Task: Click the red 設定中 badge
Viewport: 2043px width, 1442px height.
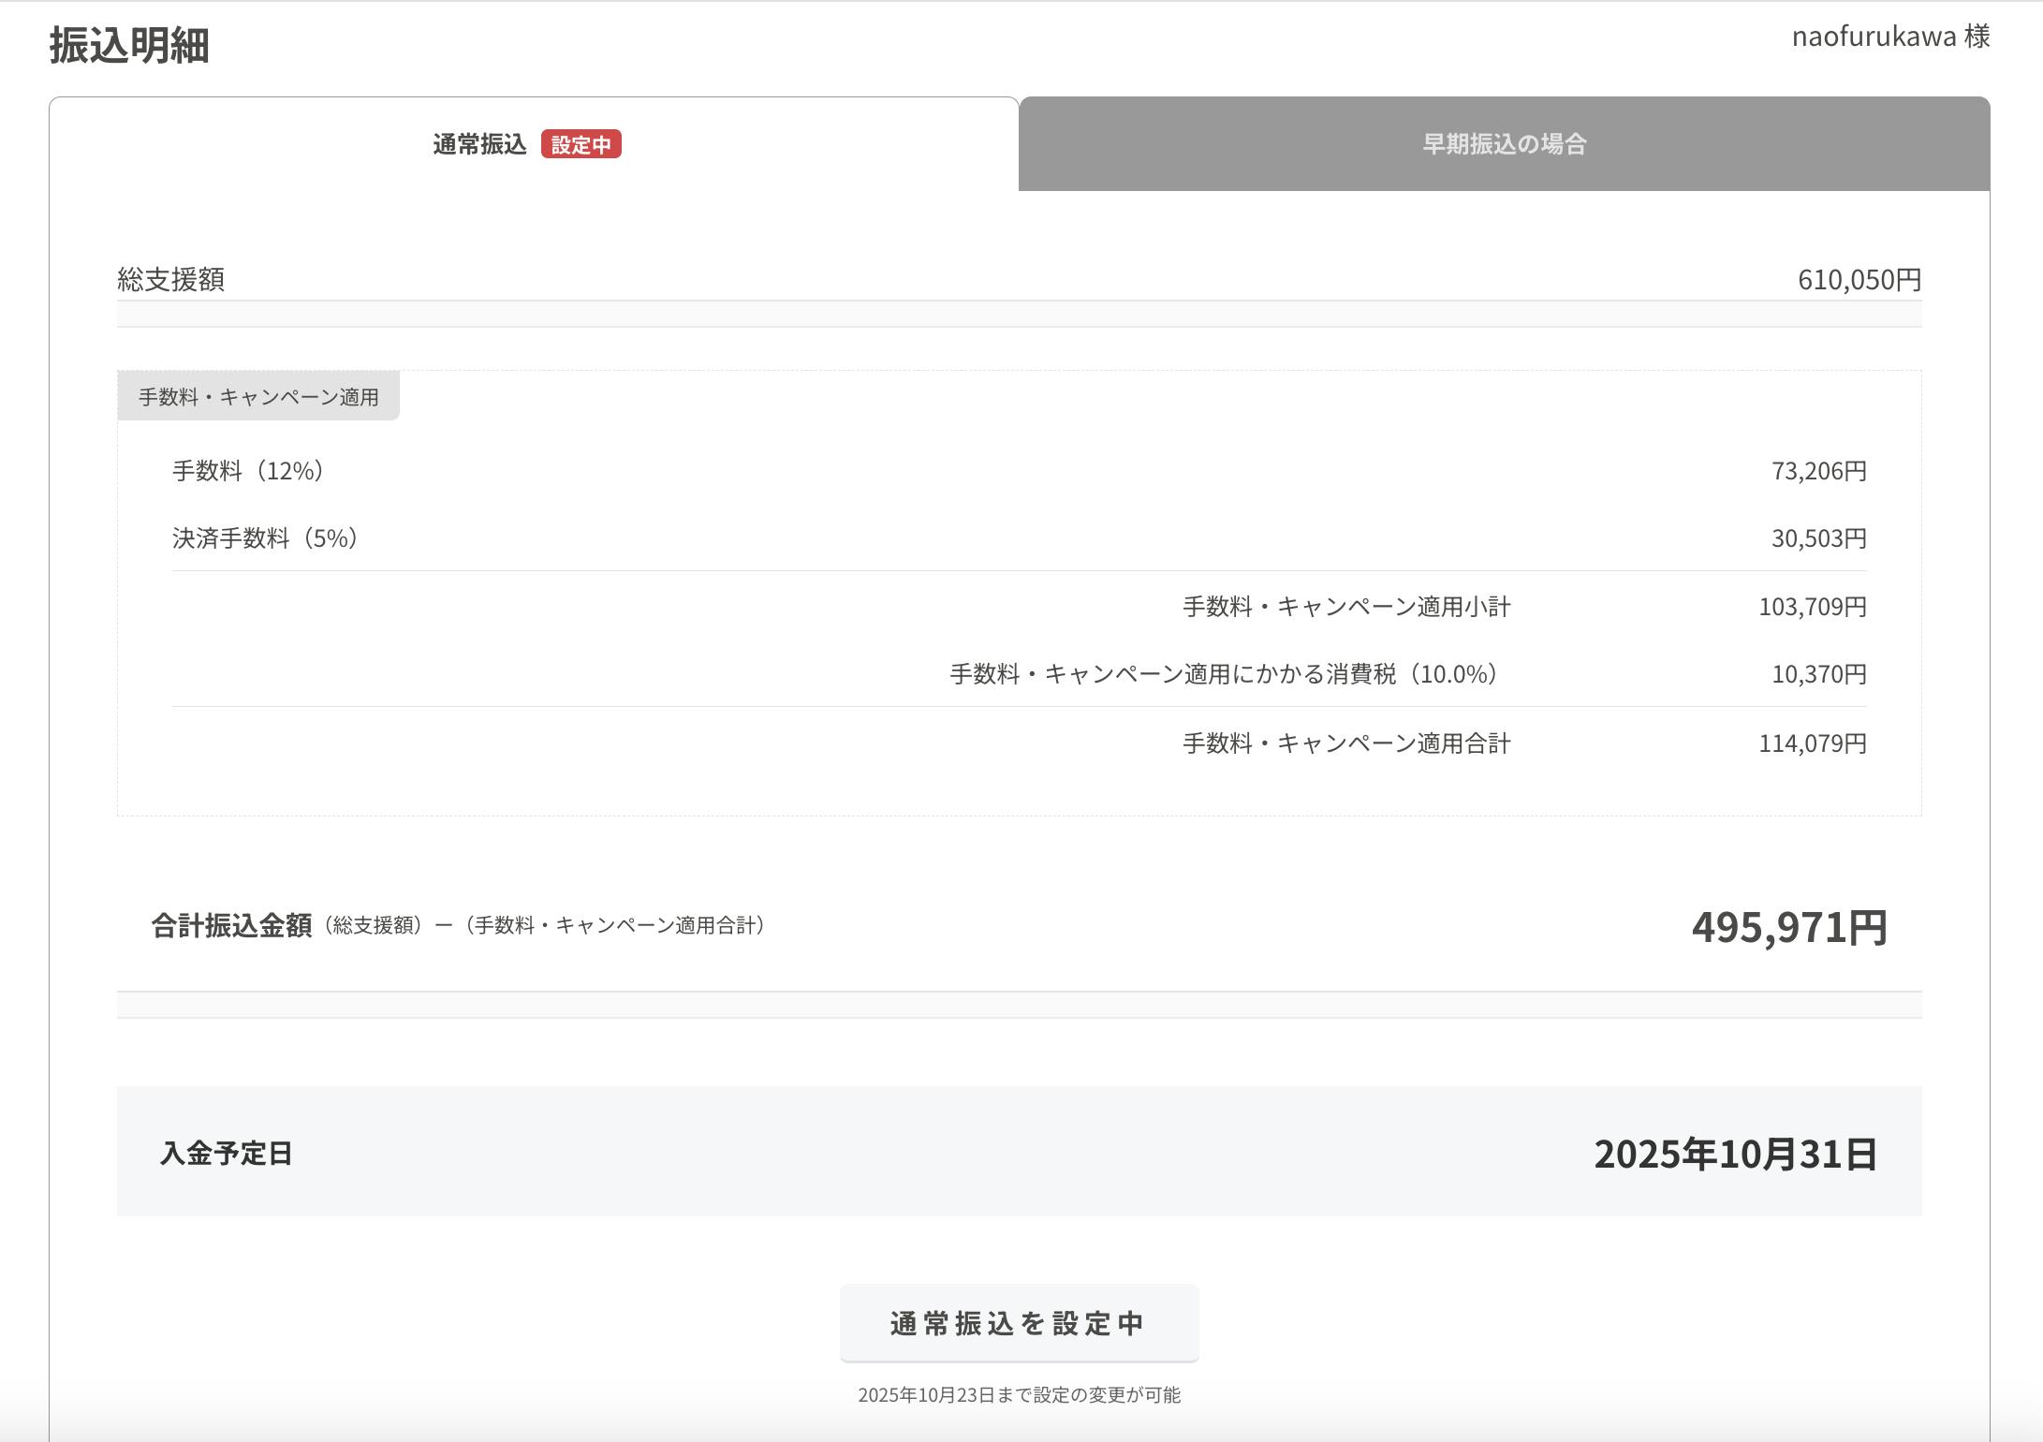Action: click(581, 145)
